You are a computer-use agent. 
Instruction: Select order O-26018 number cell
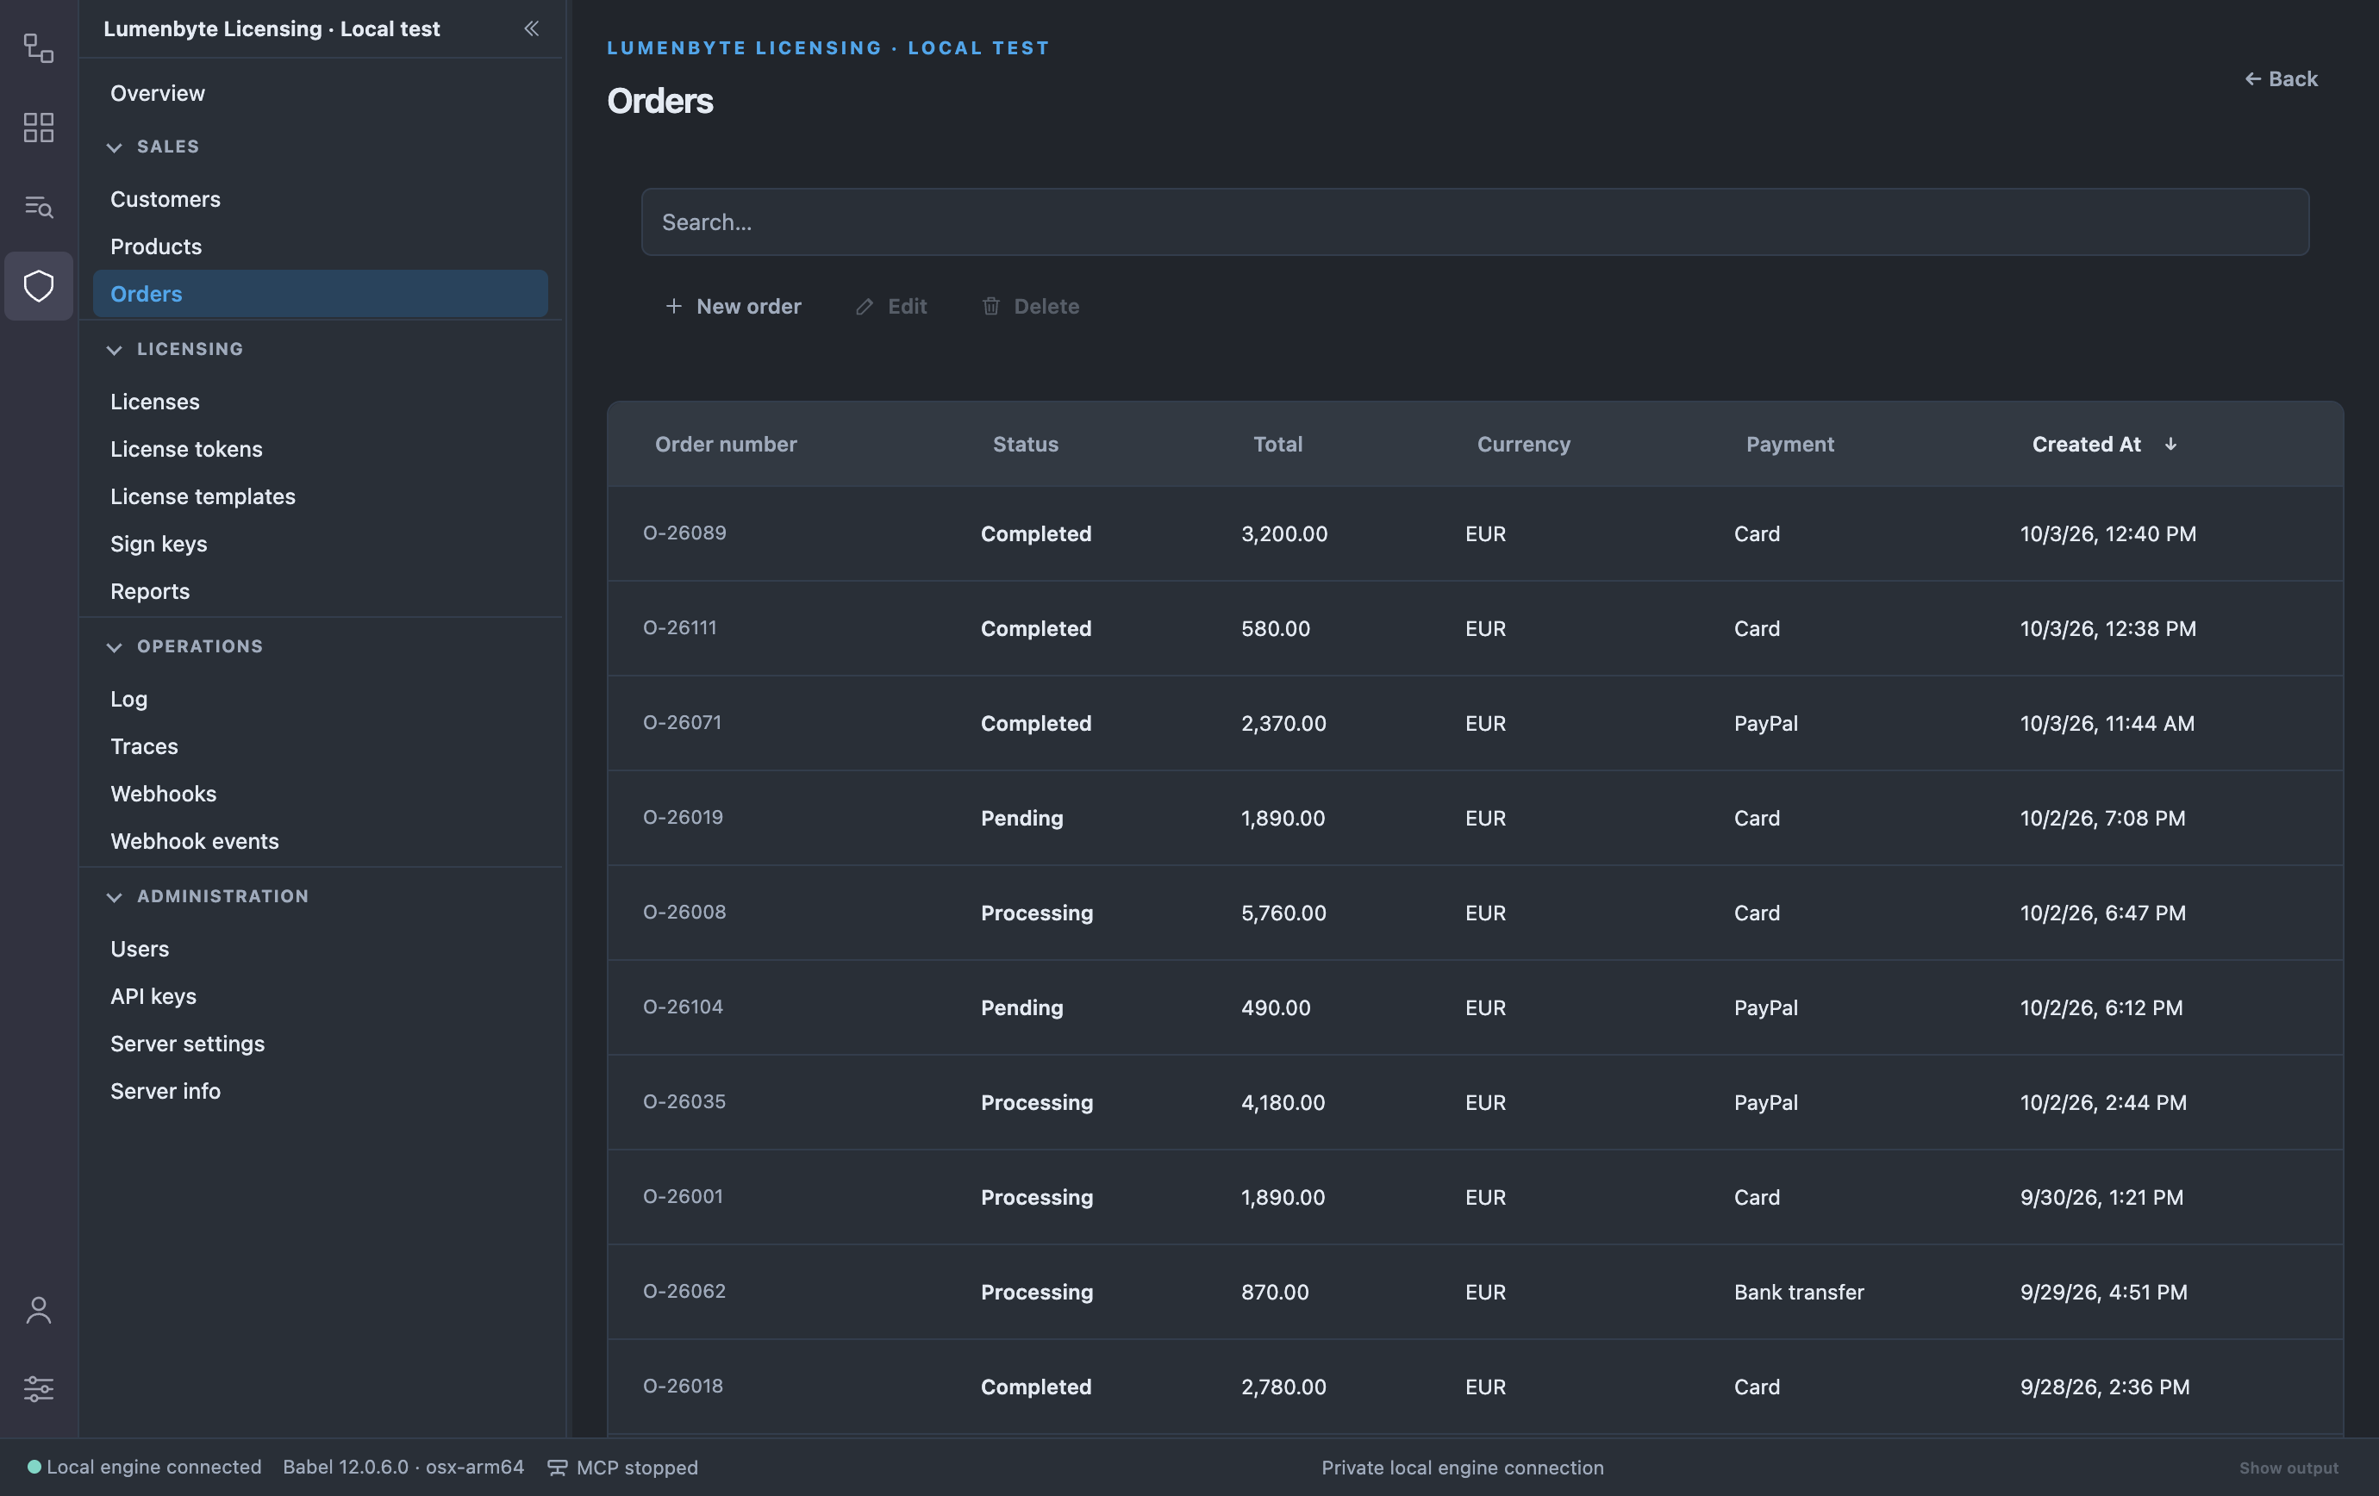pyautogui.click(x=683, y=1386)
